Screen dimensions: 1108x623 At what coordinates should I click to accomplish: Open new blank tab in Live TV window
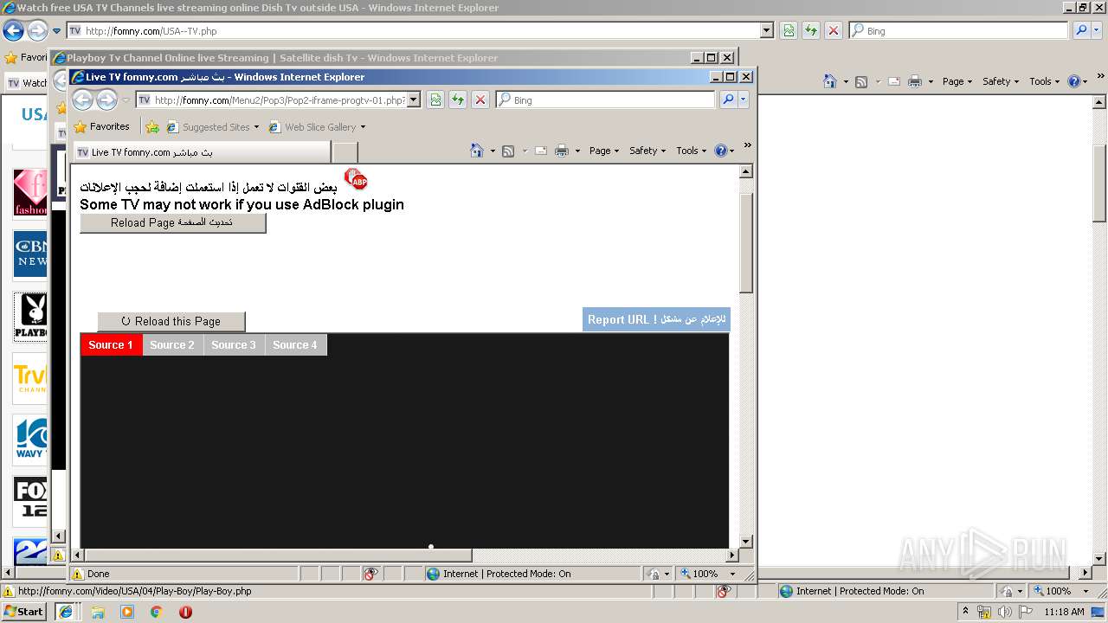pos(345,152)
